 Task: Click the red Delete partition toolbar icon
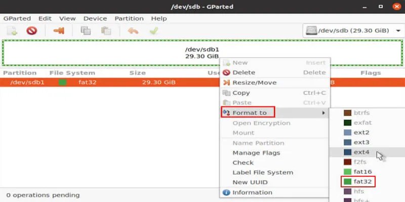[x=32, y=31]
